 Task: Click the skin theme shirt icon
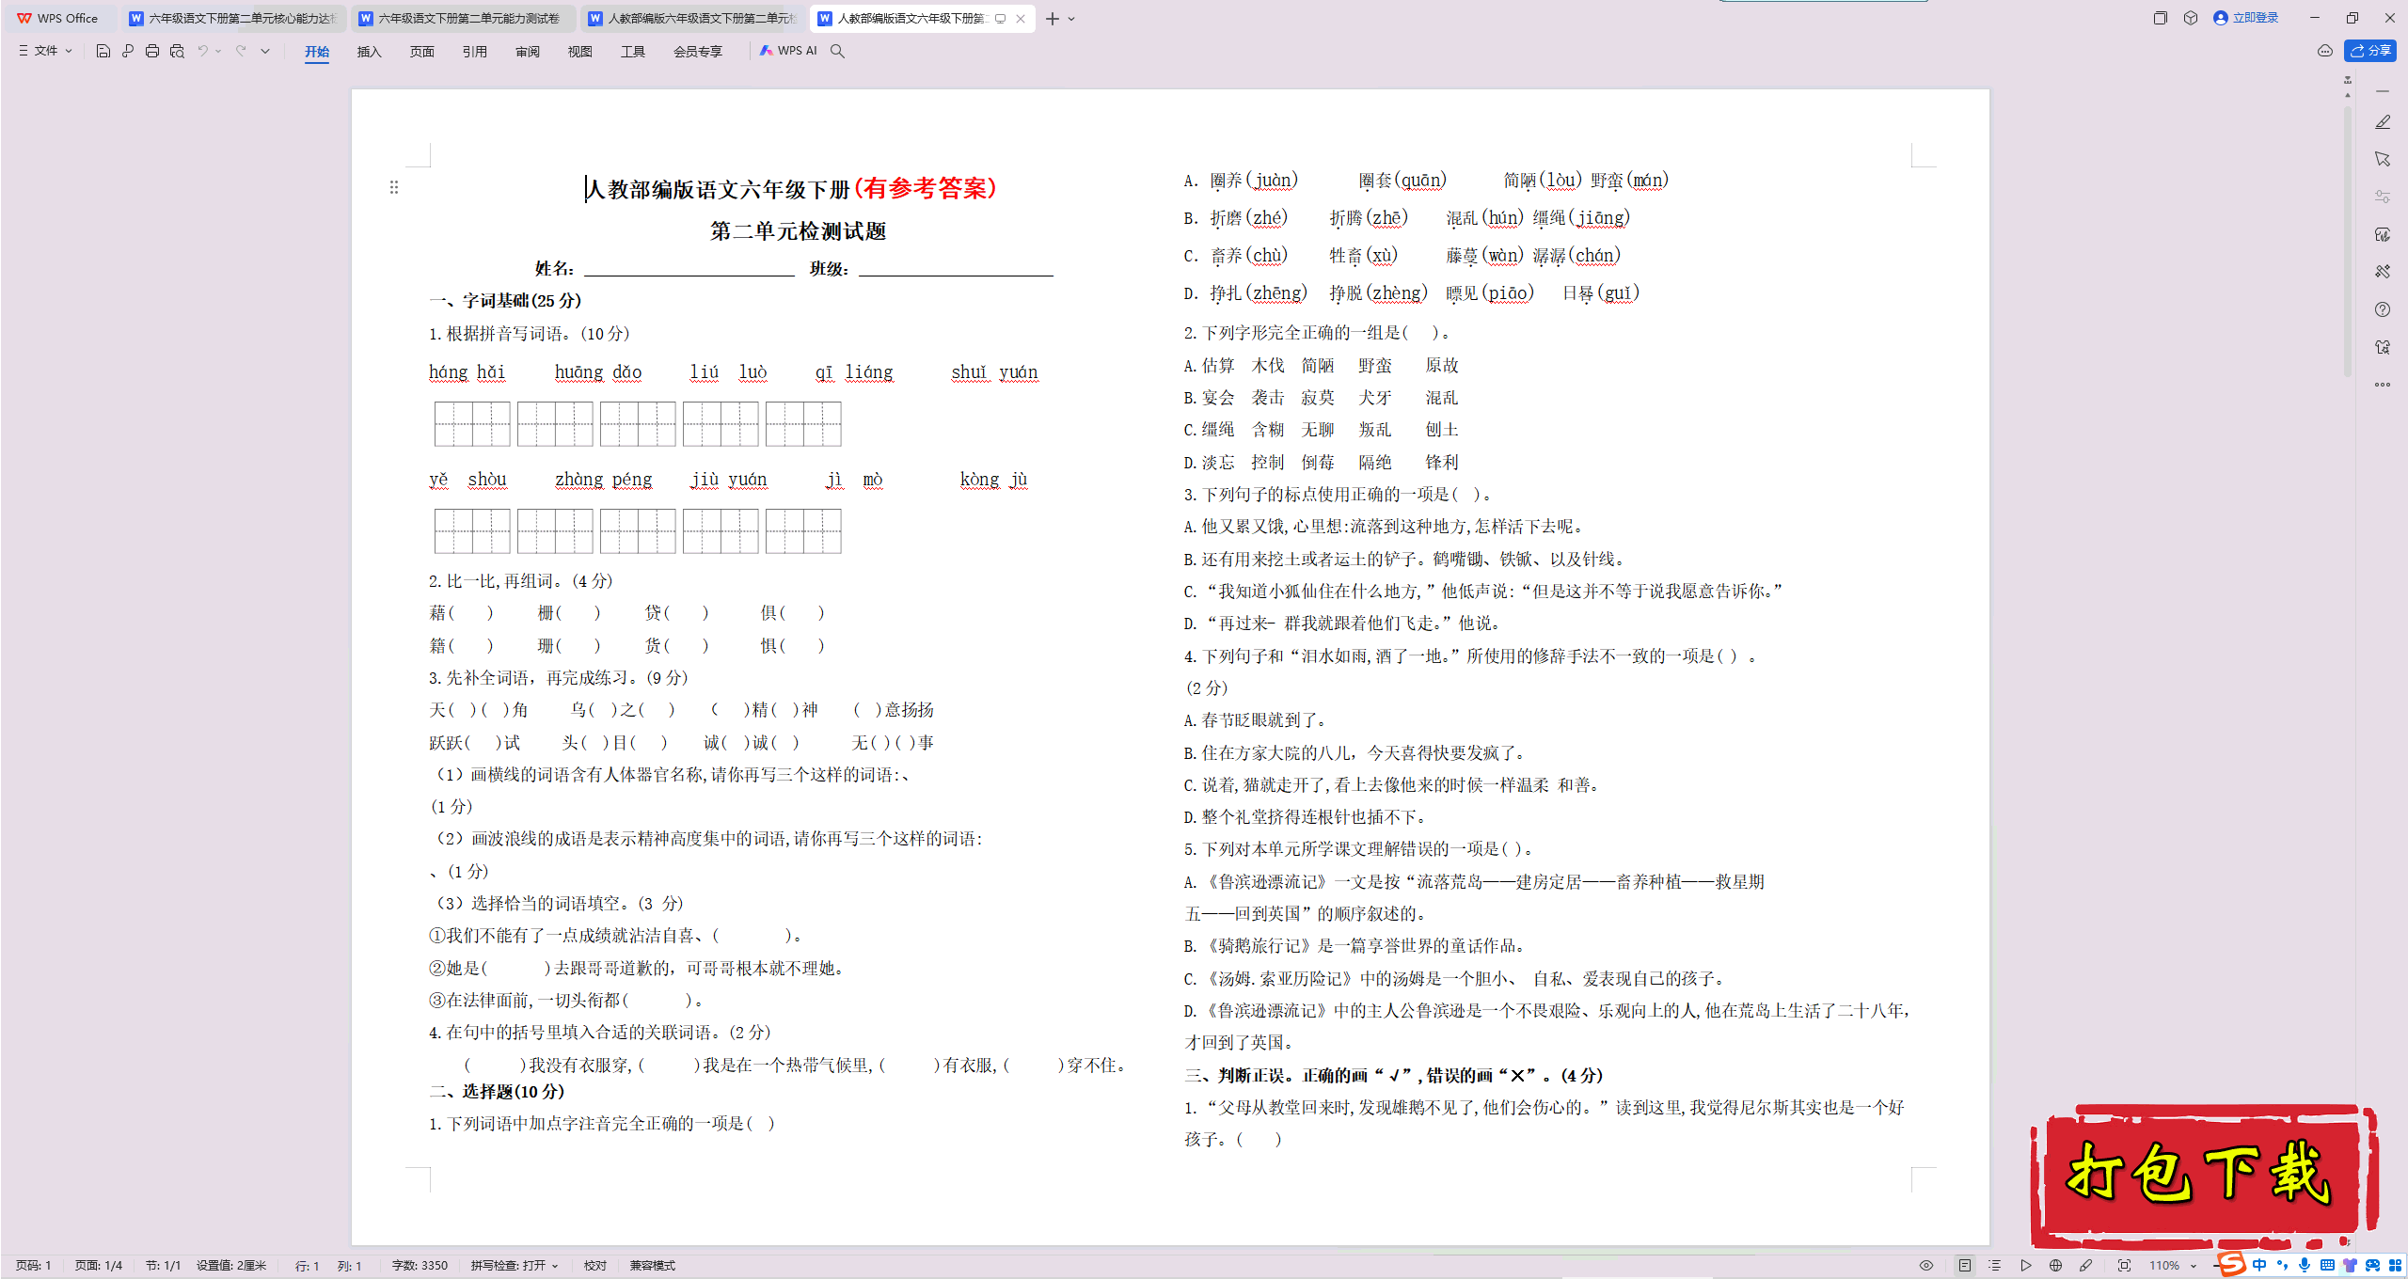tap(2383, 347)
